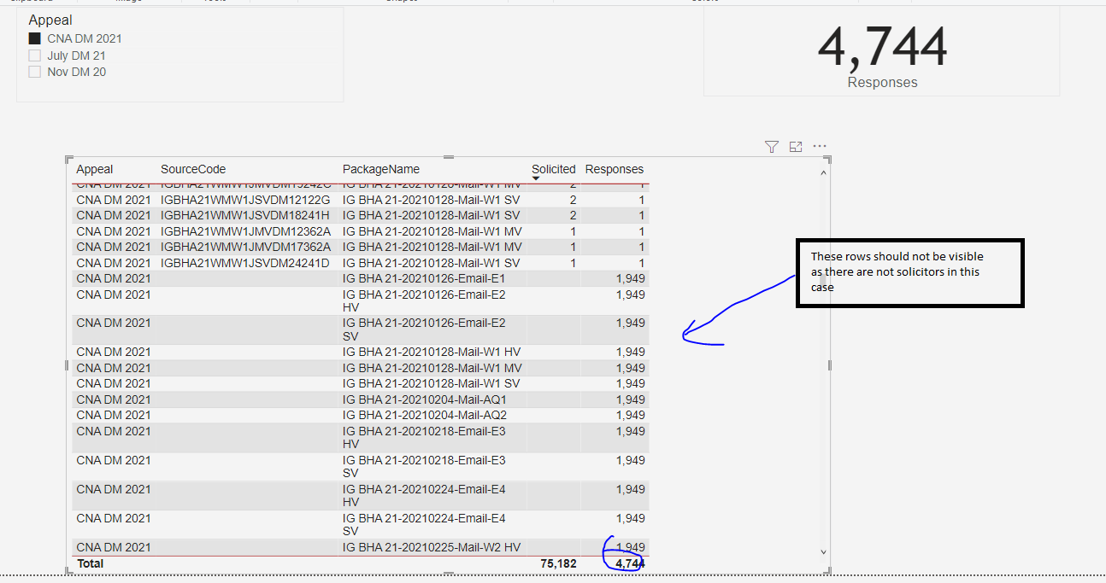Select the row with SourceCode IGBHA21WMW1JSVDM12122G

point(359,200)
